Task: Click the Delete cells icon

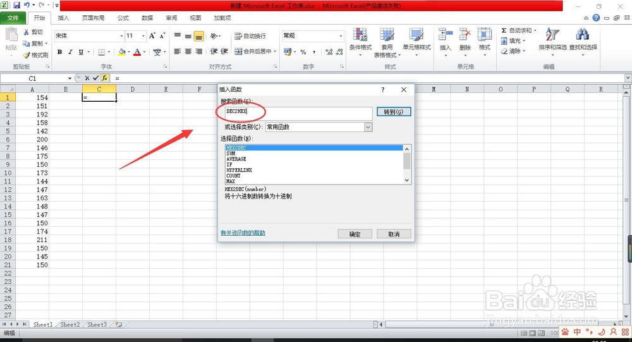Action: pos(465,35)
